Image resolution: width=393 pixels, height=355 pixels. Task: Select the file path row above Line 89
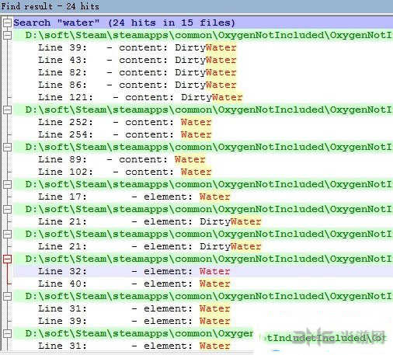[x=203, y=147]
